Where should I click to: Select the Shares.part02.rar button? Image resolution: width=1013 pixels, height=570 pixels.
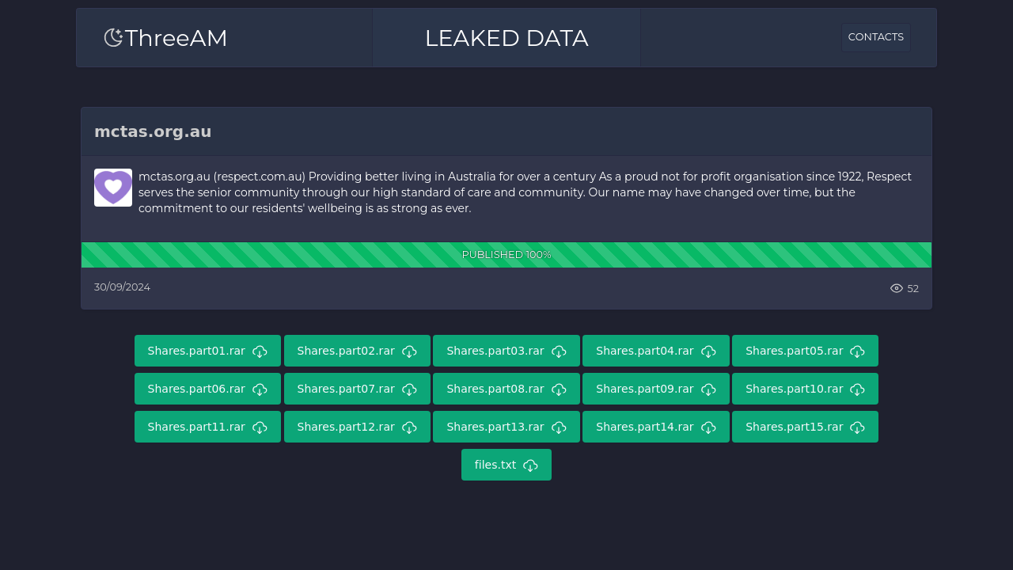(x=357, y=351)
